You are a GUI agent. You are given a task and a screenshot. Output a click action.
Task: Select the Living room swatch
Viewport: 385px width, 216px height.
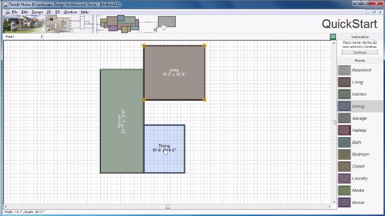click(x=344, y=82)
